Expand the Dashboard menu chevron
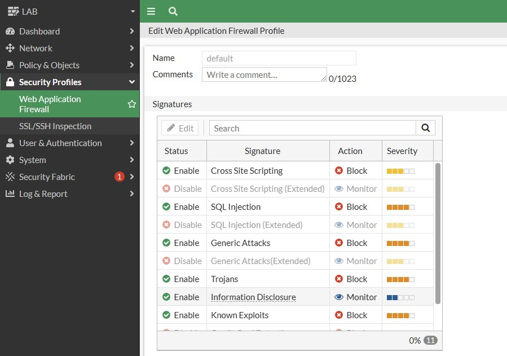 point(131,31)
